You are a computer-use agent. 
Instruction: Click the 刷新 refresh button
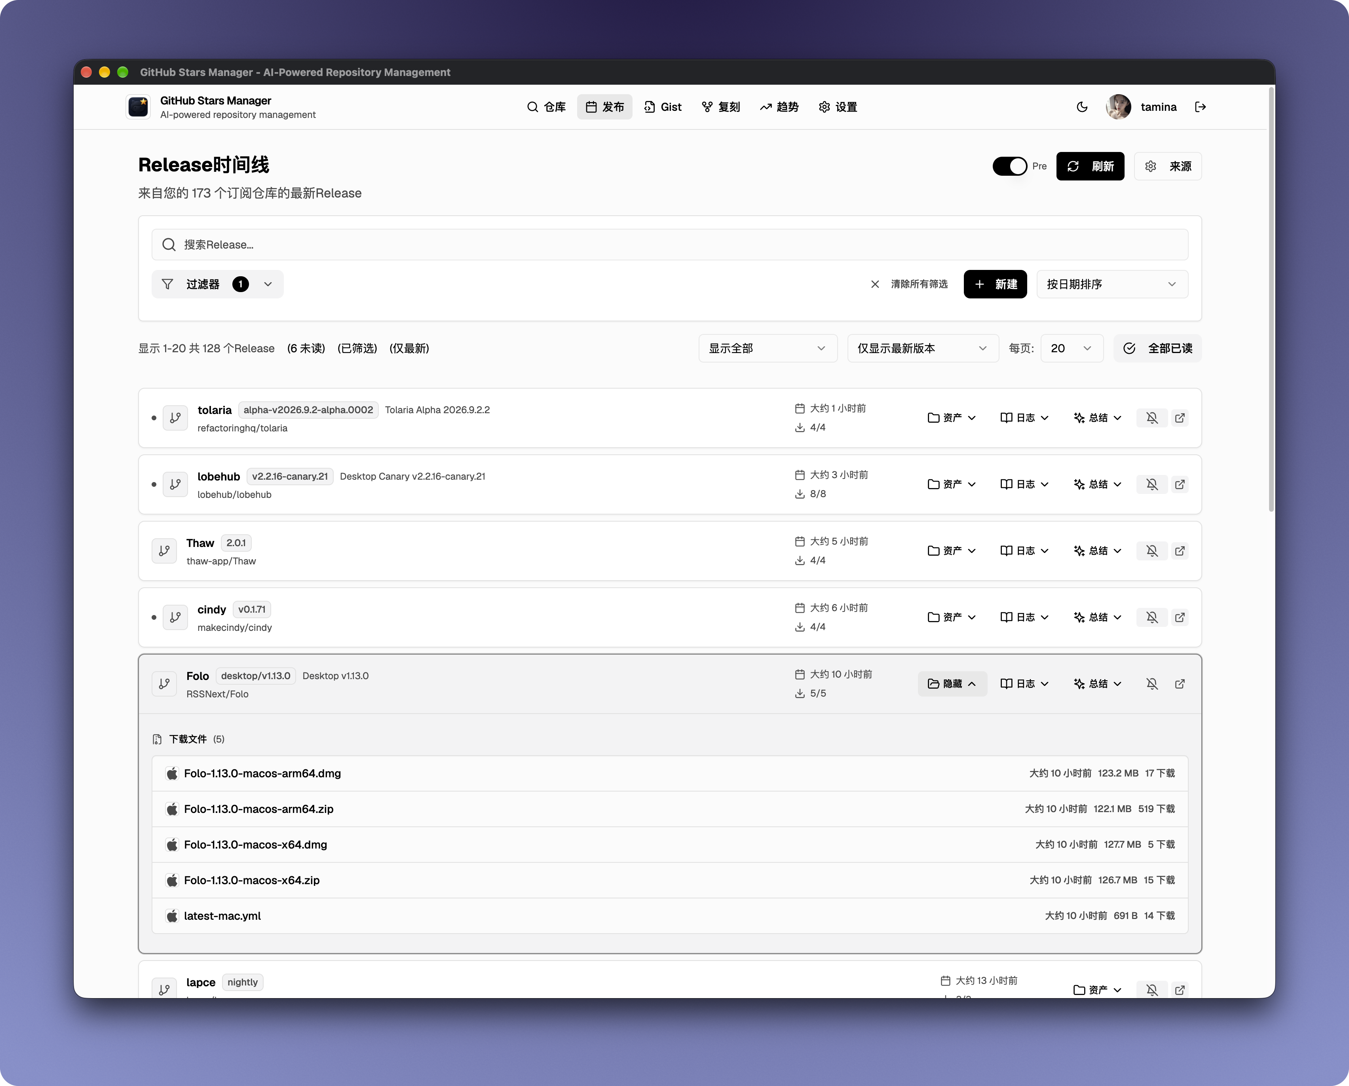click(x=1090, y=166)
